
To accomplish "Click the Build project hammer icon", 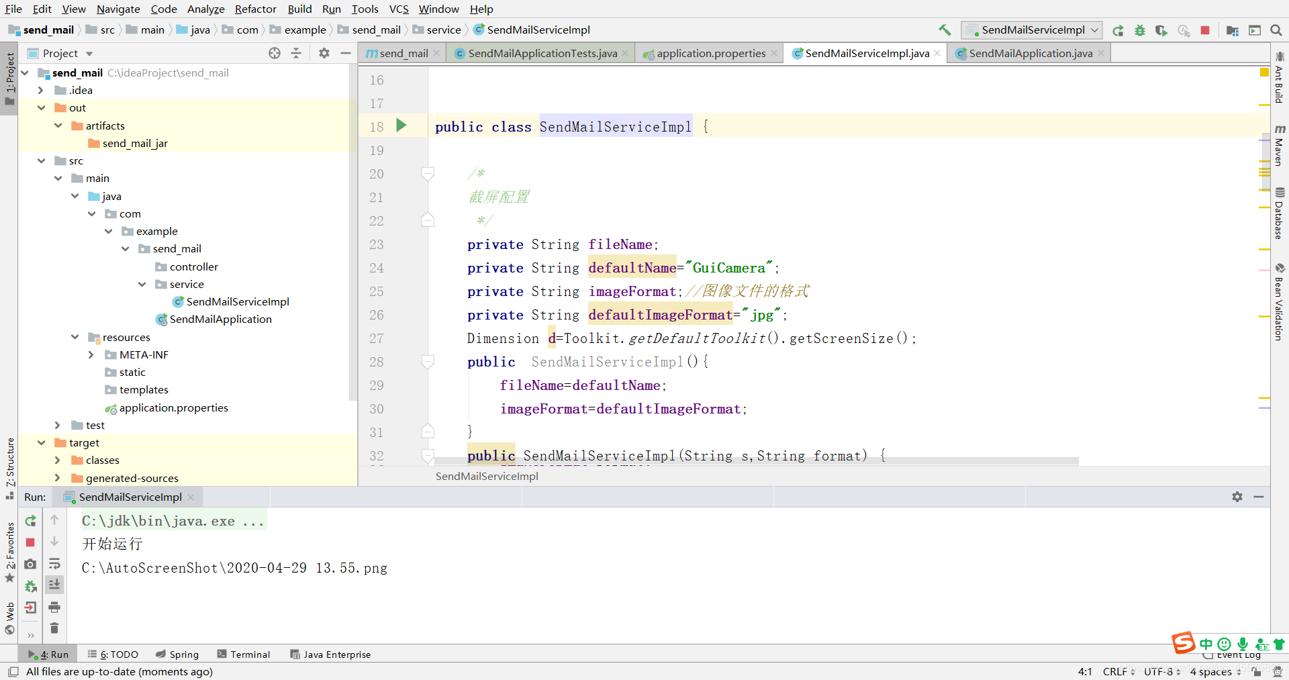I will tap(945, 30).
